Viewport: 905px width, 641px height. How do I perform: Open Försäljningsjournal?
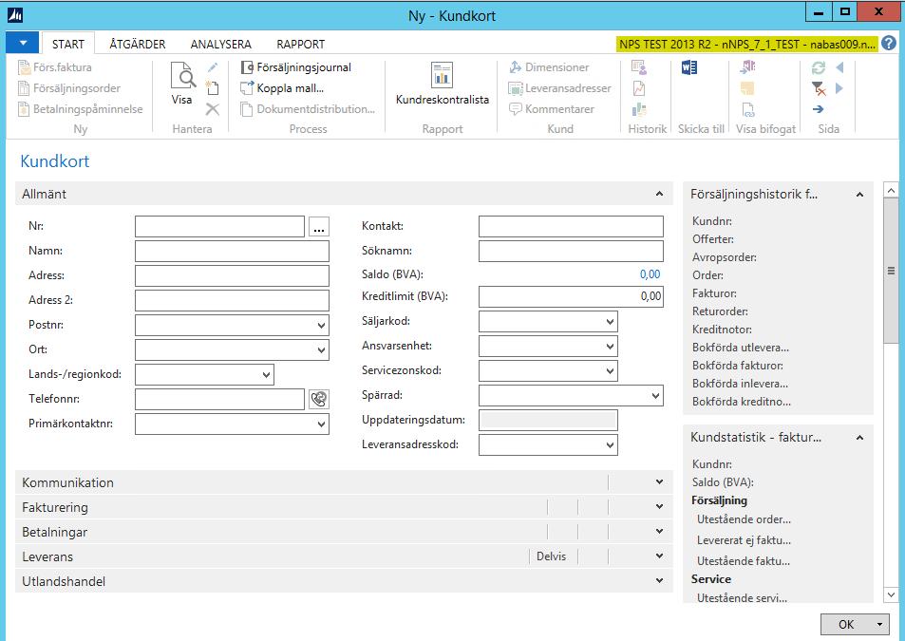tap(296, 67)
